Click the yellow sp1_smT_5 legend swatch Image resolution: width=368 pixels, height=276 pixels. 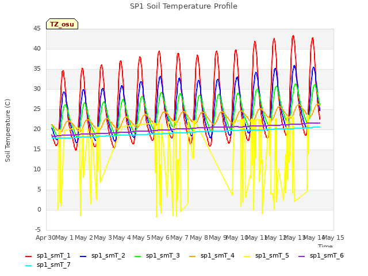click(247, 256)
